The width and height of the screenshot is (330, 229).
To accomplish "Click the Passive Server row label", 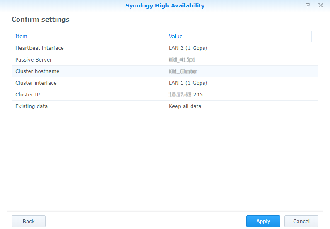I will click(x=34, y=60).
